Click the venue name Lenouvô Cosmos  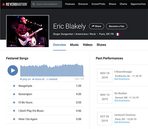(x=125, y=115)
